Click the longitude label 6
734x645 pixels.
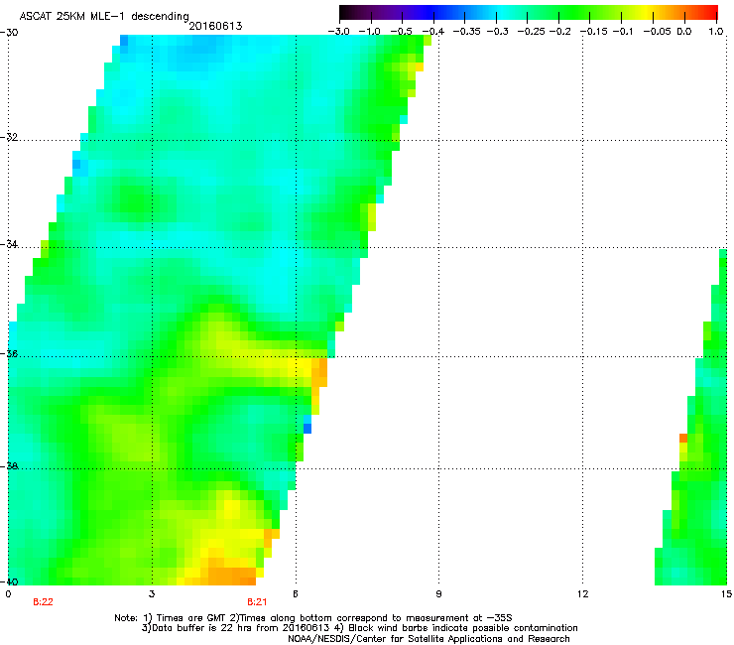point(296,594)
